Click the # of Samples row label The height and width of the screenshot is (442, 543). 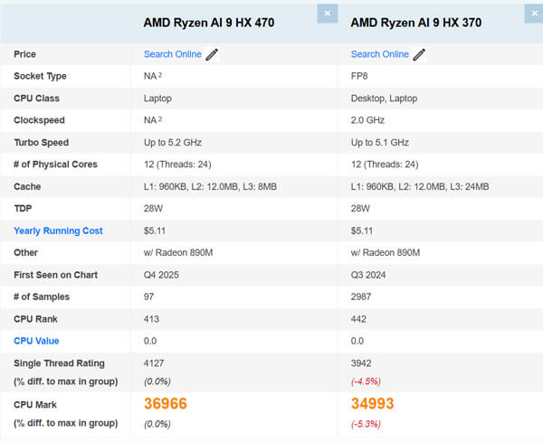(42, 296)
